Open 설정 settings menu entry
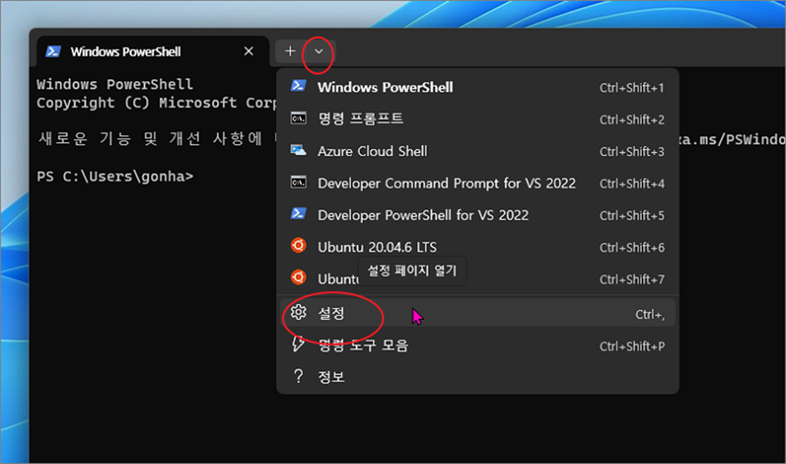This screenshot has width=786, height=464. coord(478,313)
